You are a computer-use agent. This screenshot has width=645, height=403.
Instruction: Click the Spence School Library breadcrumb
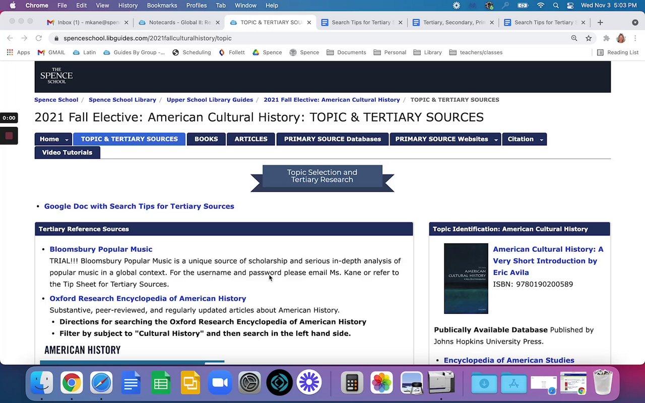coord(122,100)
